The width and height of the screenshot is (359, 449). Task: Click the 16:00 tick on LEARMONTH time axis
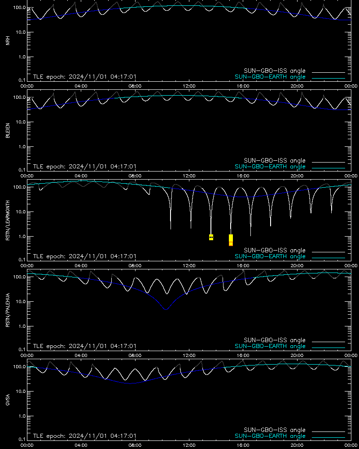(243, 265)
